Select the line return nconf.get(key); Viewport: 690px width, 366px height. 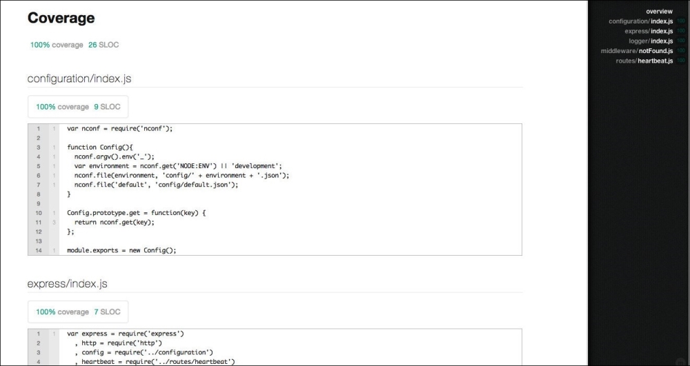point(115,223)
